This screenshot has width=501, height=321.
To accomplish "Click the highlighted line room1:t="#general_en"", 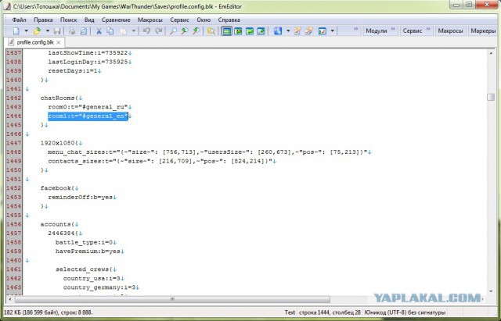I will click(88, 116).
